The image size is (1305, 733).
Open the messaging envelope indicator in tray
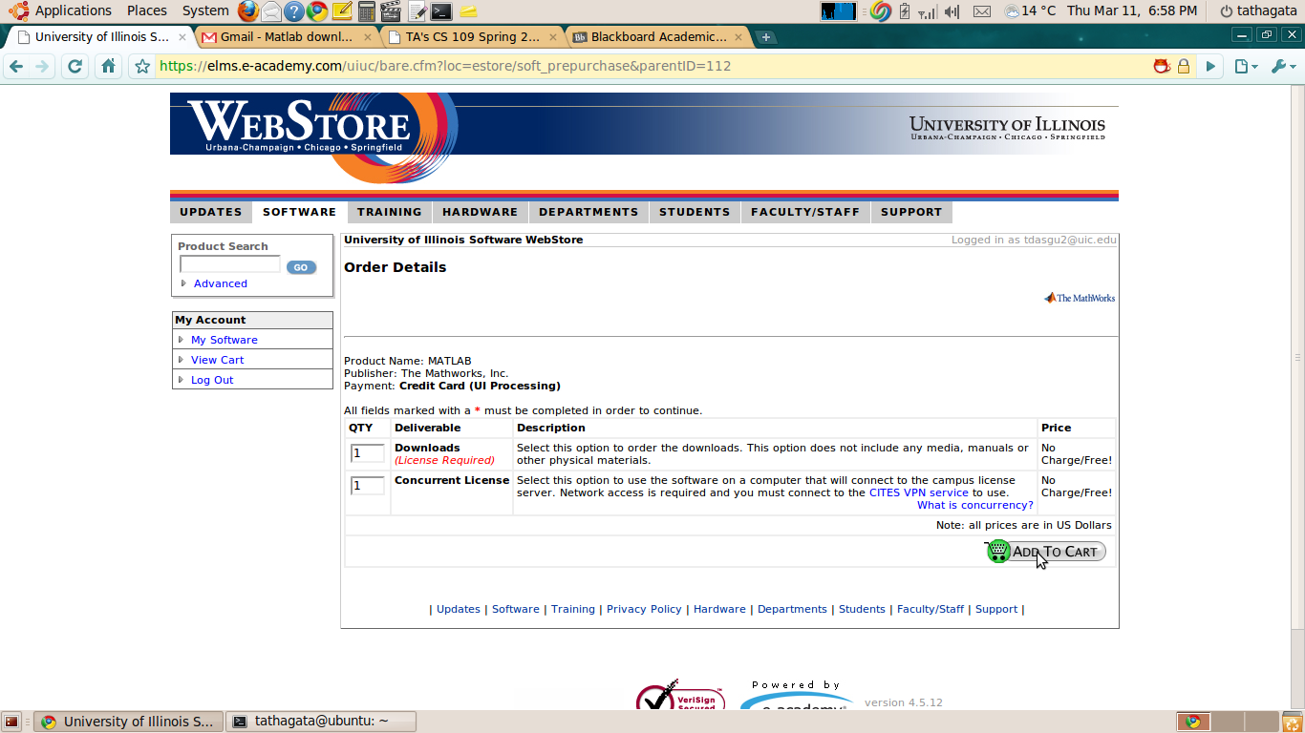tap(982, 11)
